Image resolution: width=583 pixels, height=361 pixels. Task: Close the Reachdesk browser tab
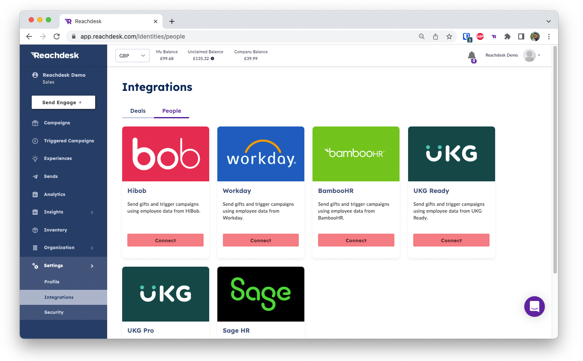pos(156,21)
